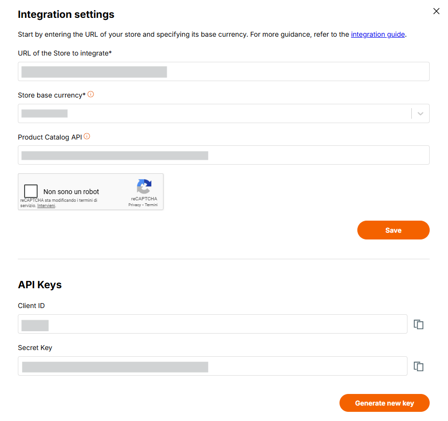Click the info icon next to Store base currency

click(x=91, y=94)
